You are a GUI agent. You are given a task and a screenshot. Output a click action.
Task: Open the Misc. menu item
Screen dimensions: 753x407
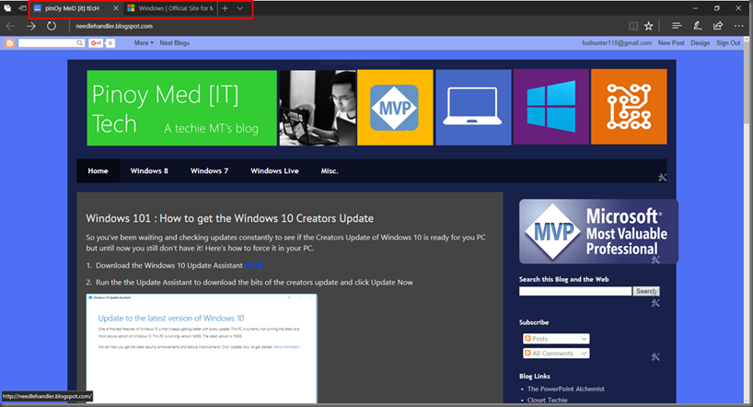pos(330,170)
